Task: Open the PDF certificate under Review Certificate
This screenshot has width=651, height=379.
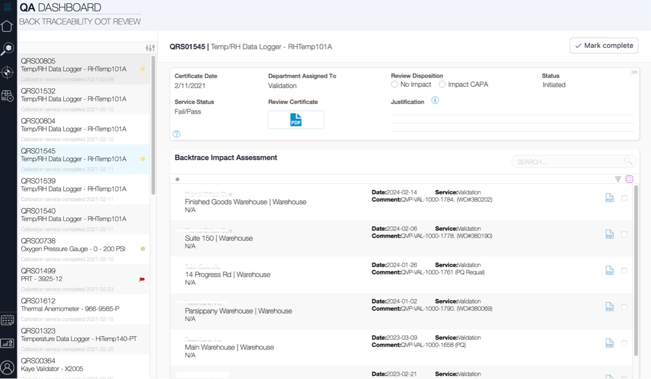Action: pyautogui.click(x=296, y=120)
